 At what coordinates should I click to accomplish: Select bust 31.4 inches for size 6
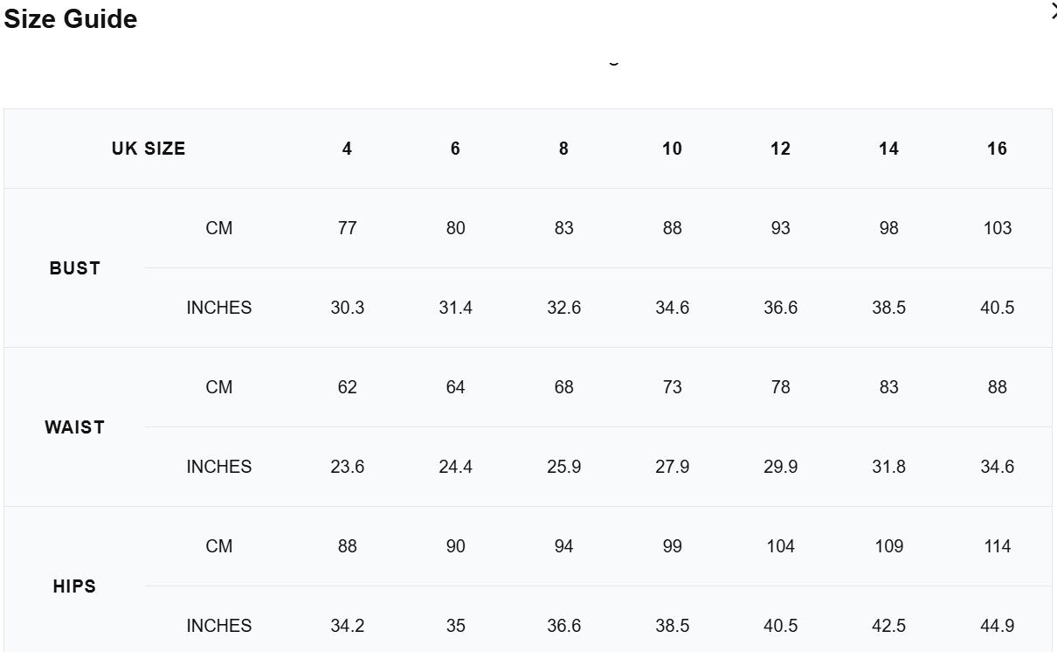point(455,308)
